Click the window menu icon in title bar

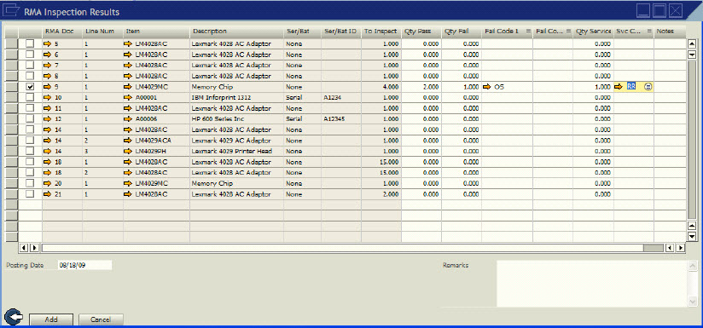[x=11, y=10]
